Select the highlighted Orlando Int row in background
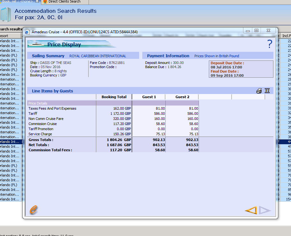This screenshot has height=236, width=291. tap(11, 142)
